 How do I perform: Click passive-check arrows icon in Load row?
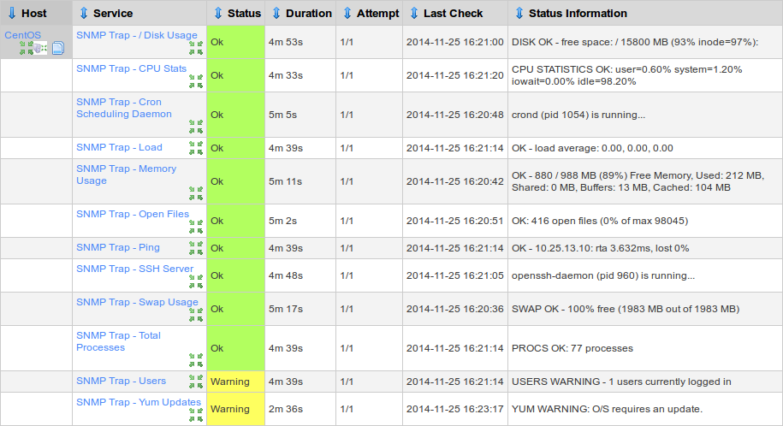[196, 148]
